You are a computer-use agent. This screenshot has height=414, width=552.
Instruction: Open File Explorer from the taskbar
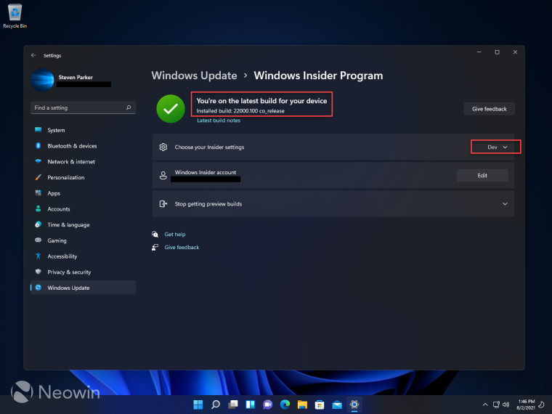pos(302,405)
